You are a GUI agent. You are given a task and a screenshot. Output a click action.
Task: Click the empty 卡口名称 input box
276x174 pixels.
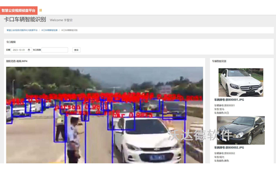click(55, 50)
